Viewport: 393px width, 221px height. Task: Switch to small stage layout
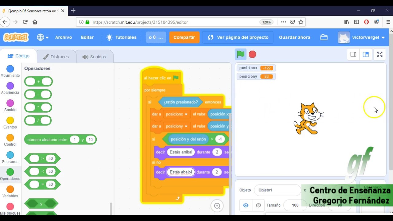(x=353, y=54)
